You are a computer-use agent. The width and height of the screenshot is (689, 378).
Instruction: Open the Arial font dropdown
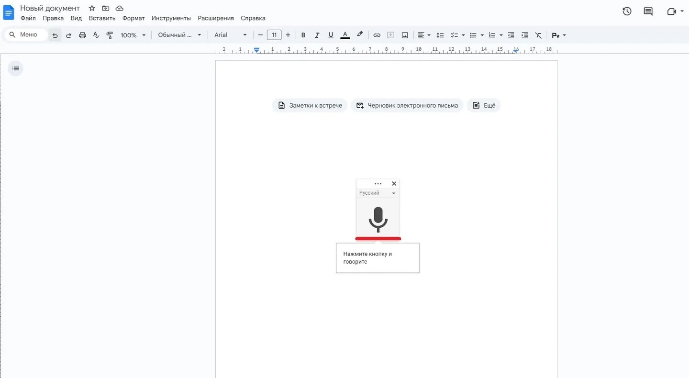pos(231,35)
